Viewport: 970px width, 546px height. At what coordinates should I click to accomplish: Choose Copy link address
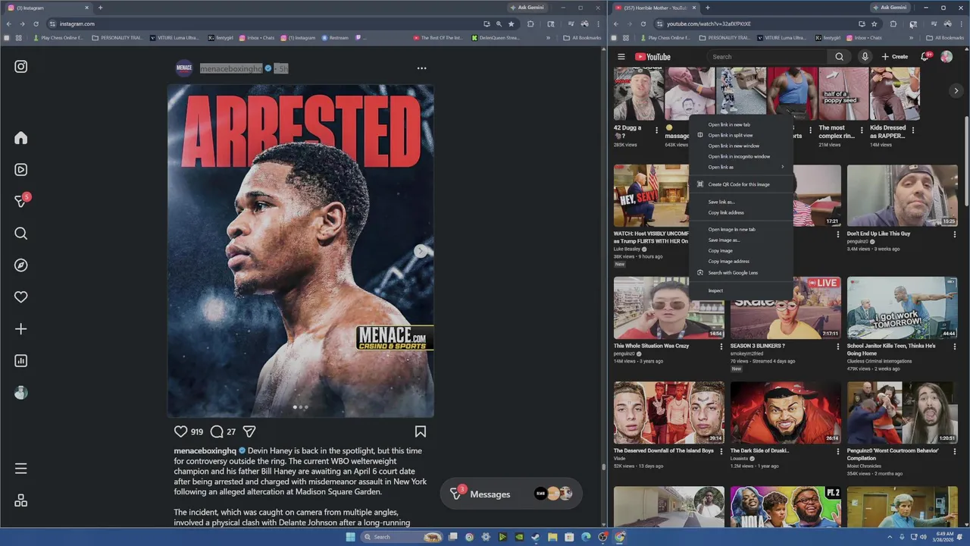(x=740, y=212)
